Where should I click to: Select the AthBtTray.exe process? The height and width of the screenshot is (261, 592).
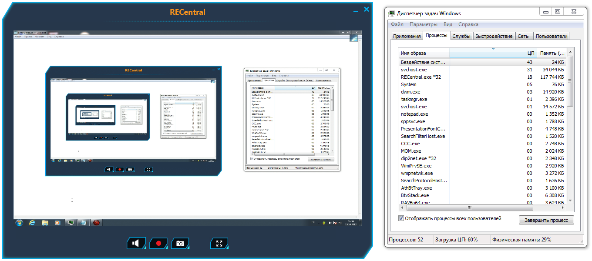(x=483, y=188)
